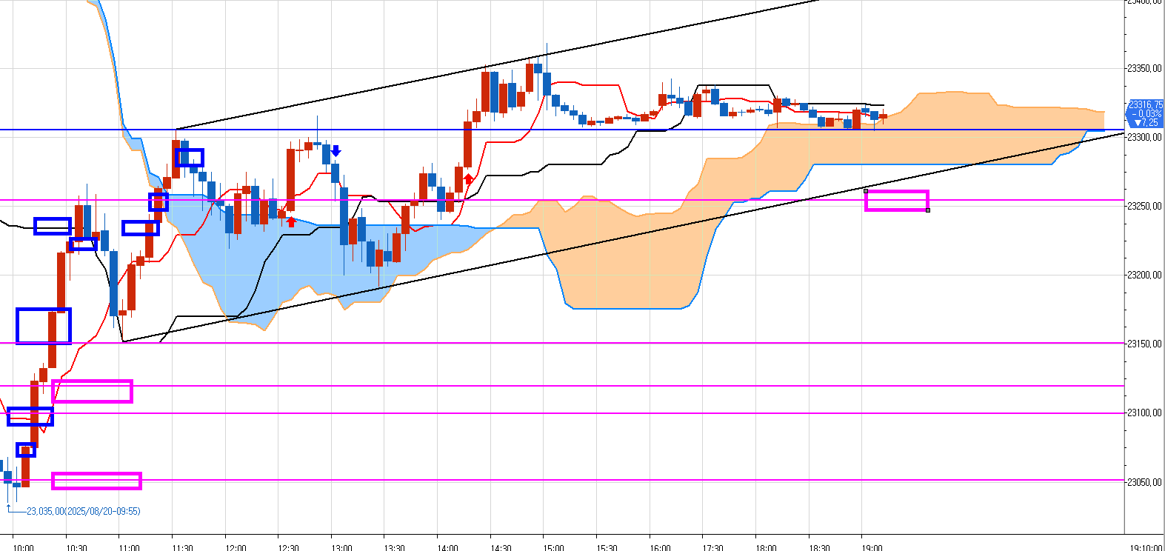1165x551 pixels.
Task: Click the red up-arrow signal after 14:00
Action: point(469,178)
